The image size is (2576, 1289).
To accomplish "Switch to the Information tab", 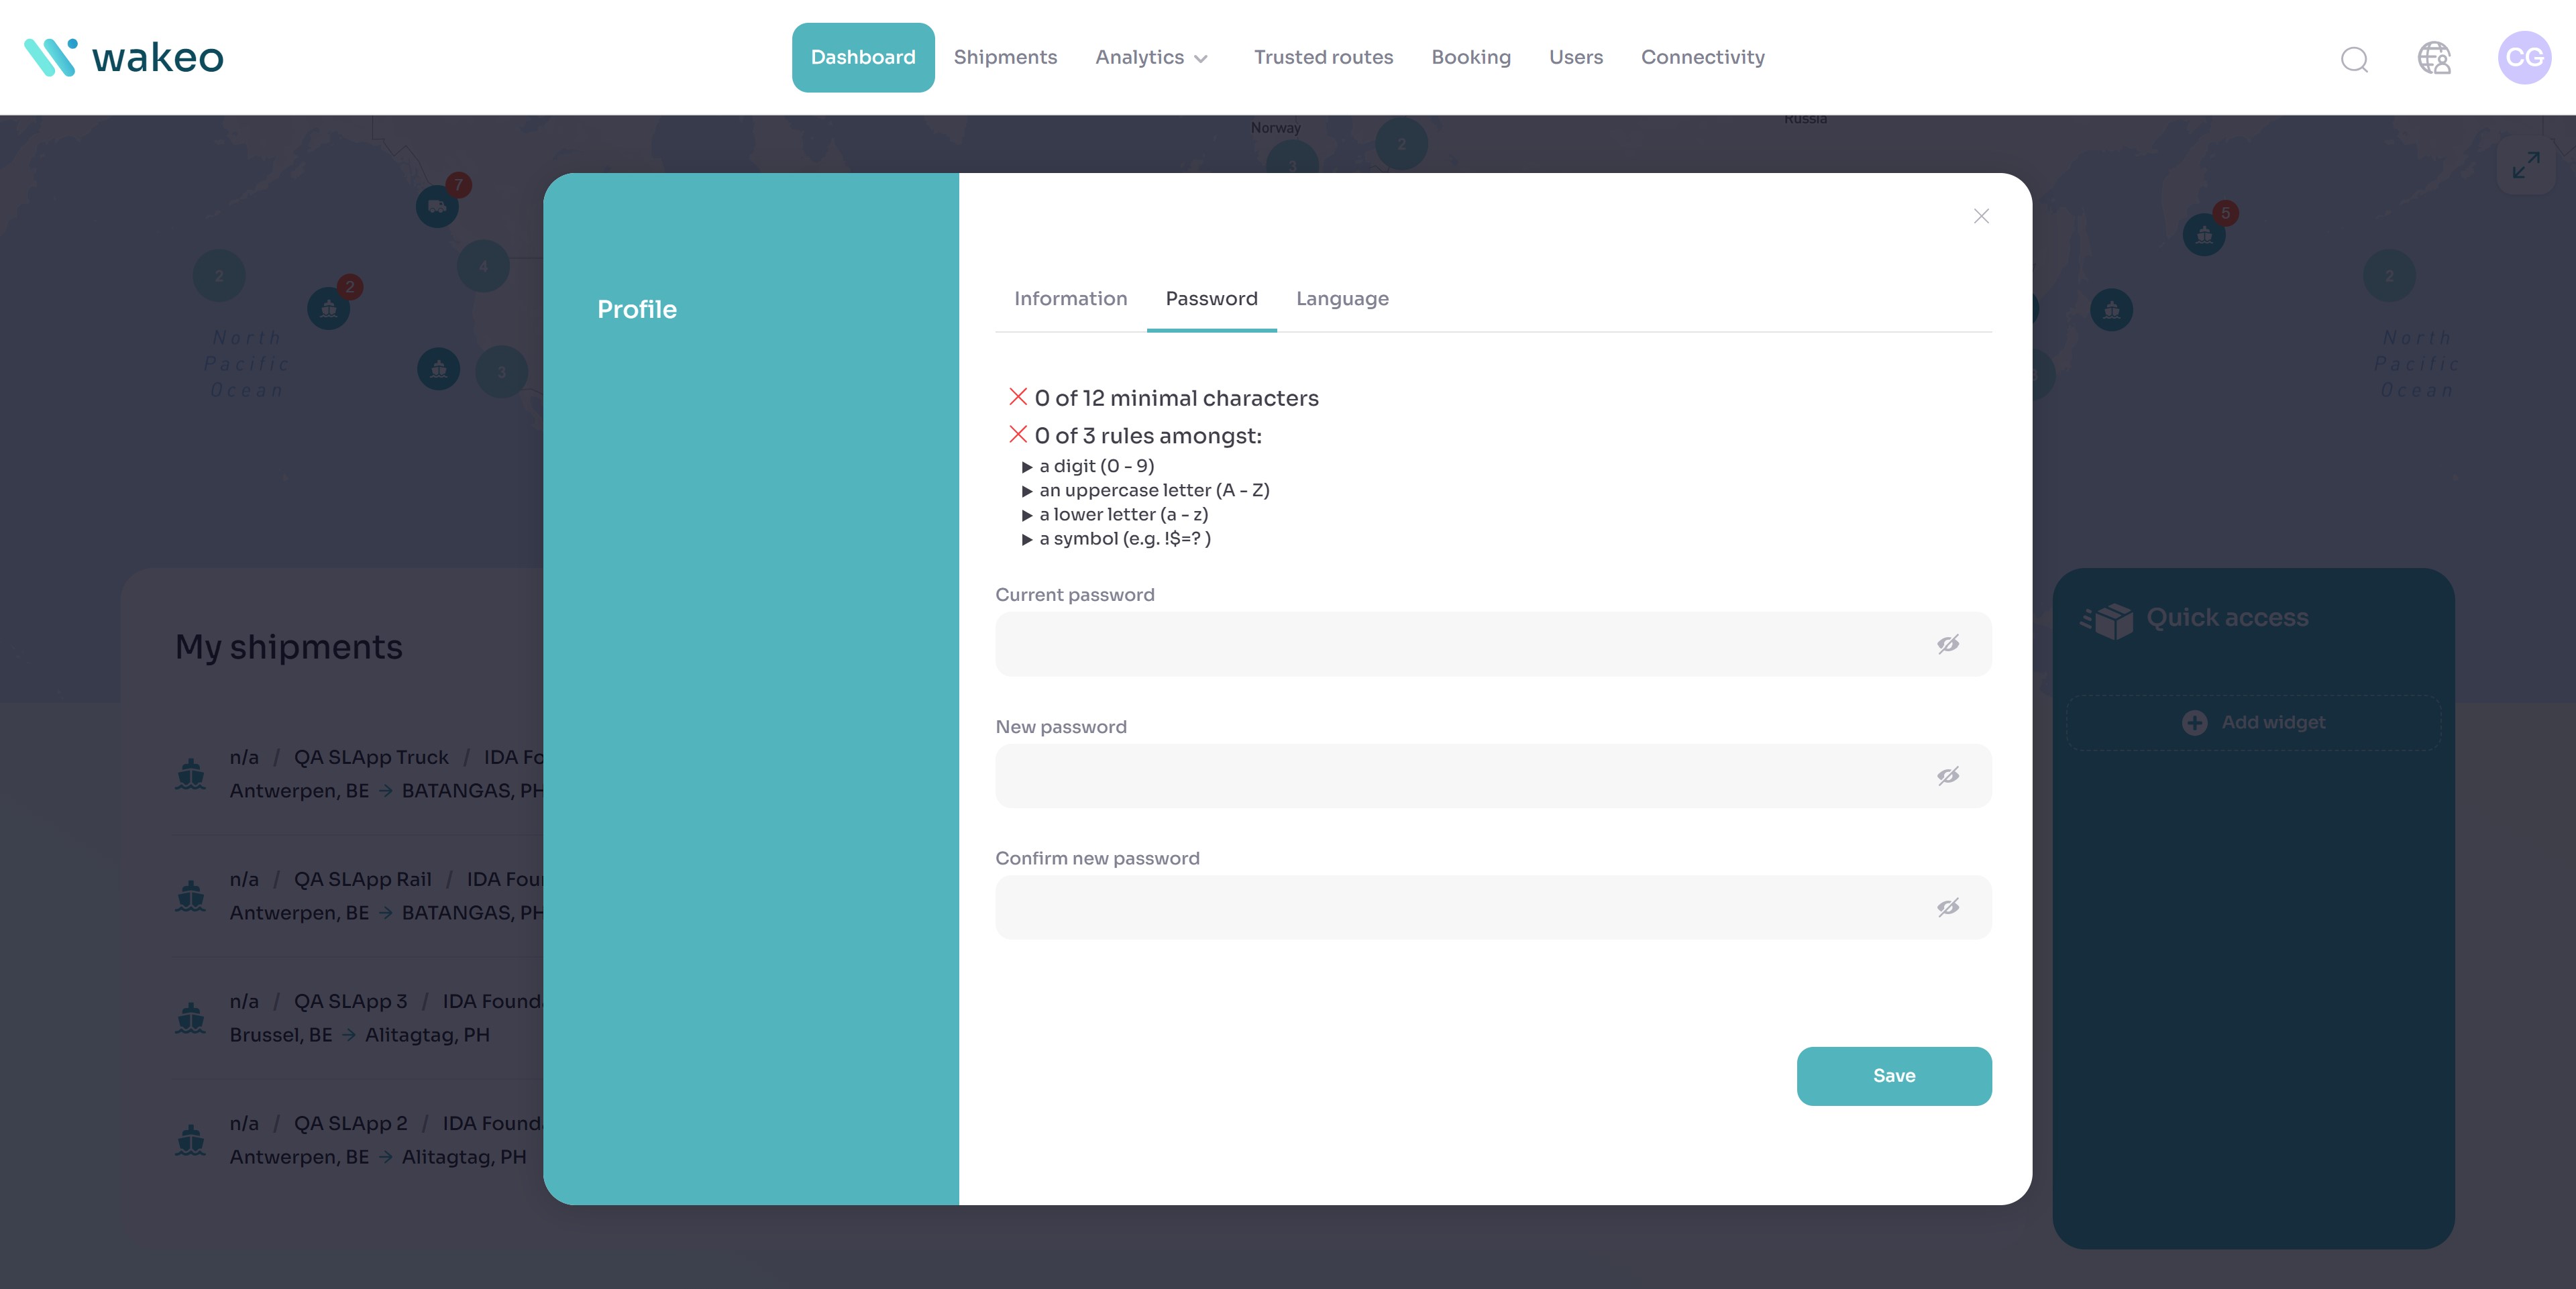I will (x=1070, y=299).
